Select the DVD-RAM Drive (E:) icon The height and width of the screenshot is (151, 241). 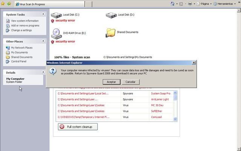pos(56,34)
